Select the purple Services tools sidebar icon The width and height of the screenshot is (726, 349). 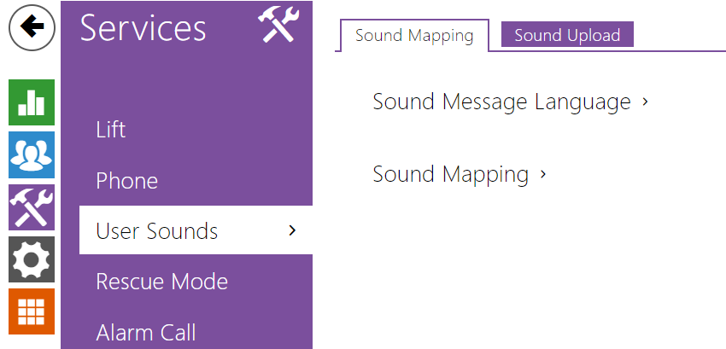32,206
